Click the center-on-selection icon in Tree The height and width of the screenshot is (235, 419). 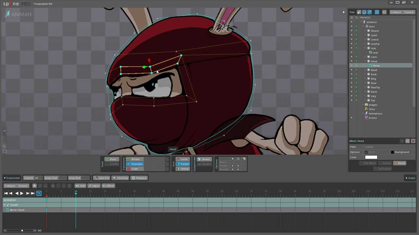pyautogui.click(x=377, y=12)
